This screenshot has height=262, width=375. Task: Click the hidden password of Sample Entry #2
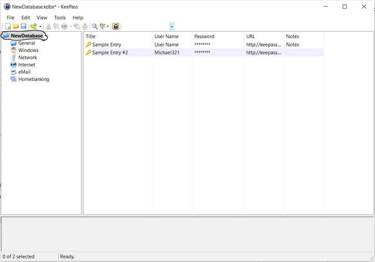tap(202, 52)
